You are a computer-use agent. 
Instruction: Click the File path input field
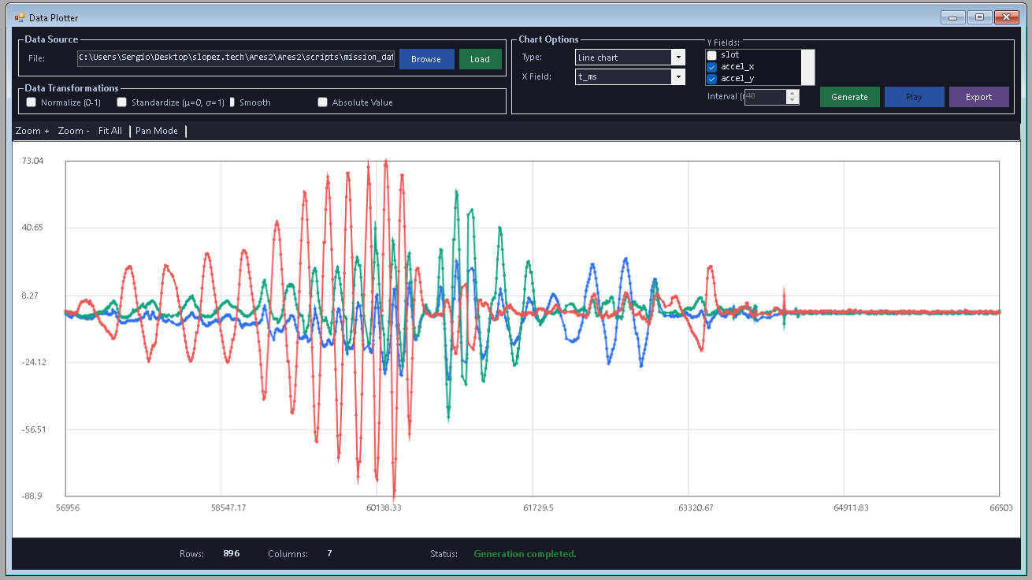click(236, 58)
